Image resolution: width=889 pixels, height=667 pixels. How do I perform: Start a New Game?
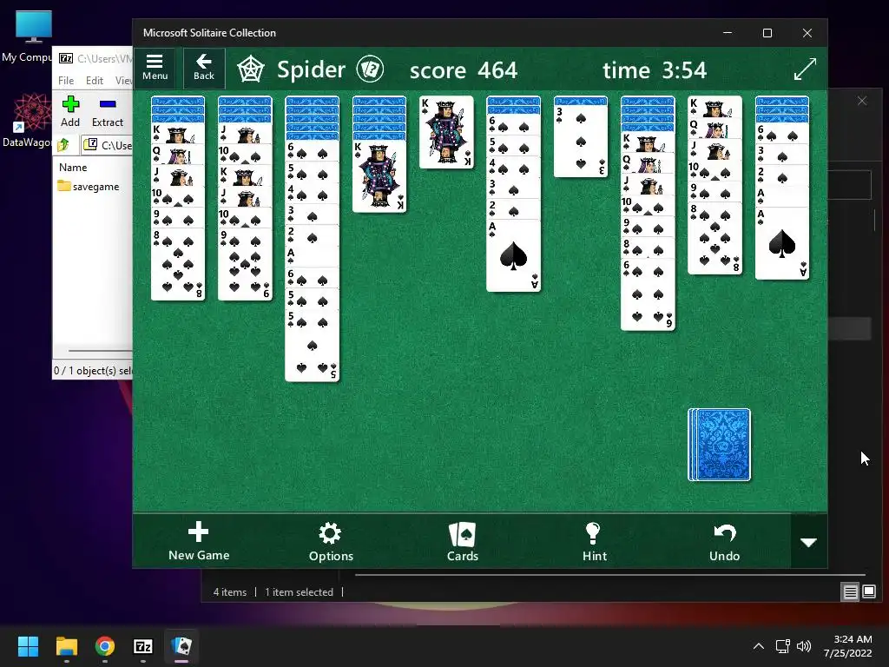(199, 542)
